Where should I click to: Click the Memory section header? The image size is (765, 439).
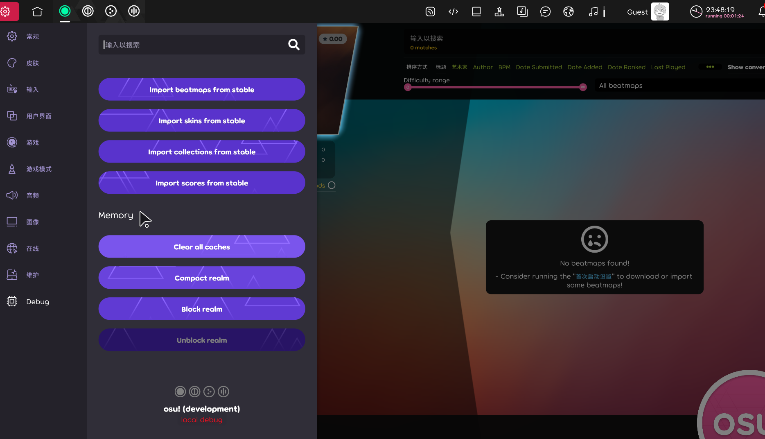point(116,215)
